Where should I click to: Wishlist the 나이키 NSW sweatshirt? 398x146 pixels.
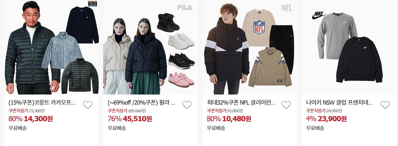click(x=385, y=105)
